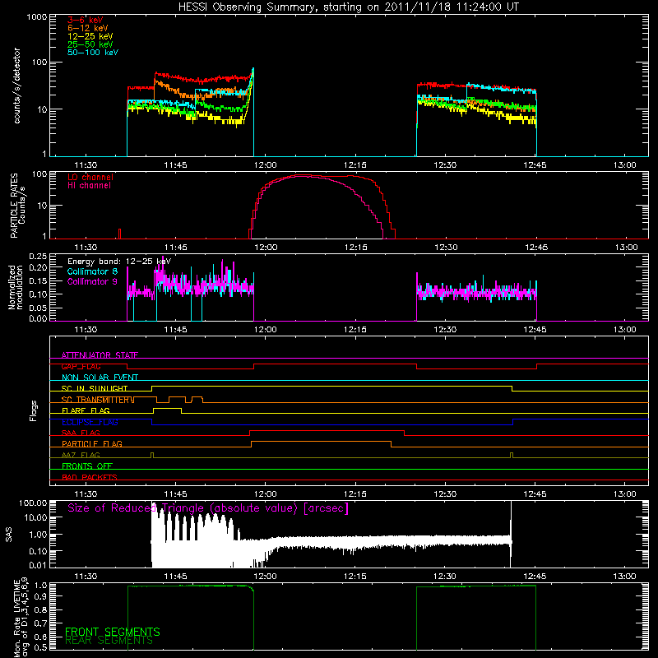
Task: Click the HI channel legend label
Action: click(x=89, y=186)
